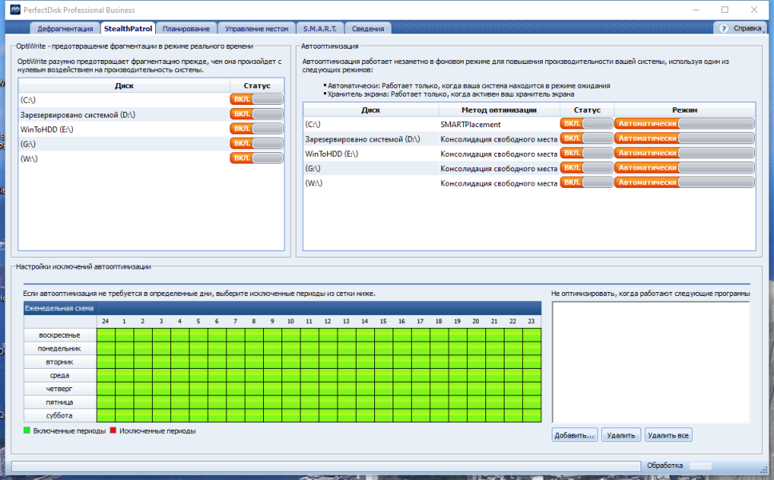Image resolution: width=774 pixels, height=480 pixels.
Task: Change the Автоматически mode for drive C:\
Action: tap(684, 123)
